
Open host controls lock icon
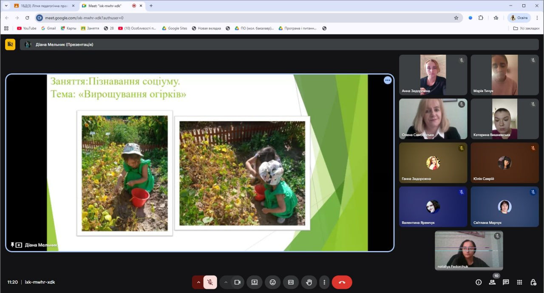coord(533,282)
